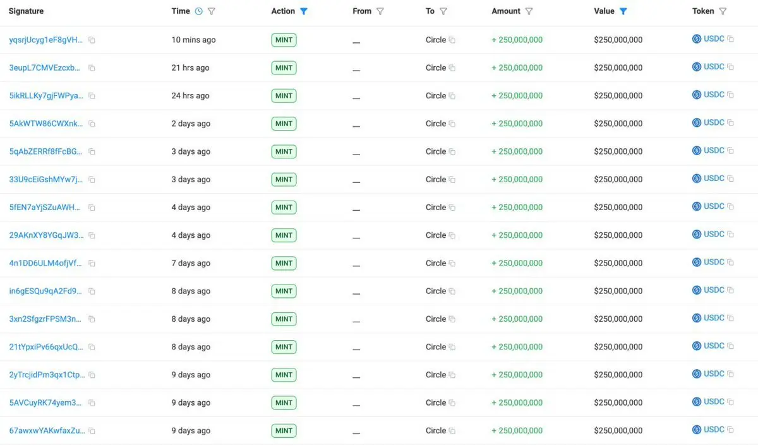Copy signature 2yTrcjidPm3qx1Ctp...

(92, 375)
